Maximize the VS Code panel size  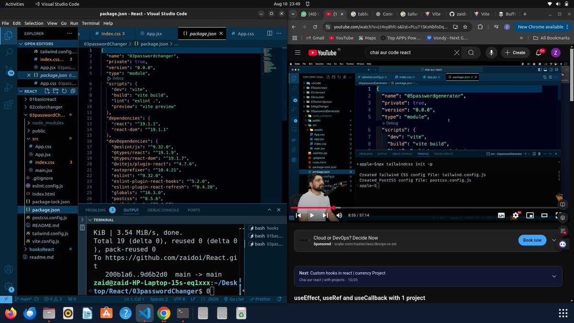coord(270,210)
